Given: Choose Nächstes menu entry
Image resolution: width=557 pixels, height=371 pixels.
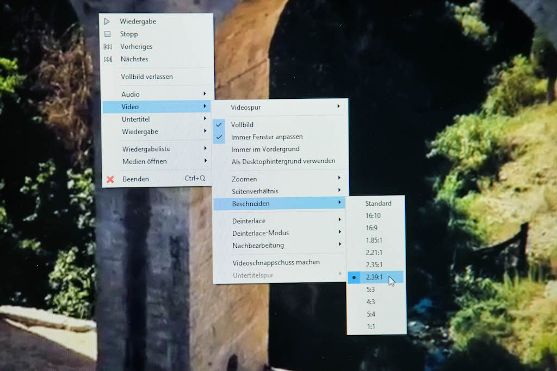Looking at the screenshot, I should (157, 59).
